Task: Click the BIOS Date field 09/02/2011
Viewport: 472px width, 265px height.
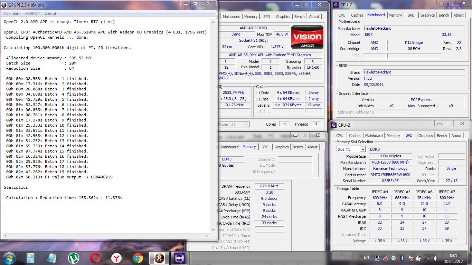Action: tap(414, 85)
